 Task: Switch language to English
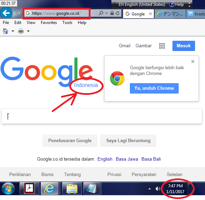[105, 159]
